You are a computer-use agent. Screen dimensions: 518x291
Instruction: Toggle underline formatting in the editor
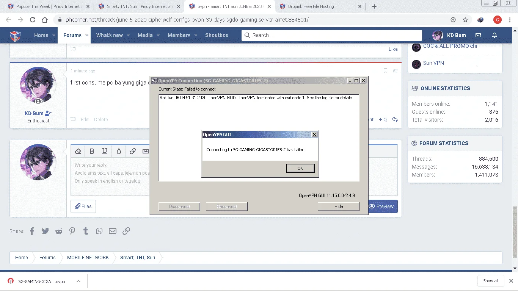[105, 151]
